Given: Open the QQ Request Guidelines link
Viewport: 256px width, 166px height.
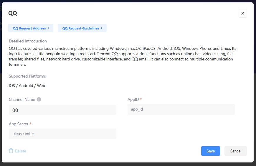Looking at the screenshot, I should pos(80,28).
